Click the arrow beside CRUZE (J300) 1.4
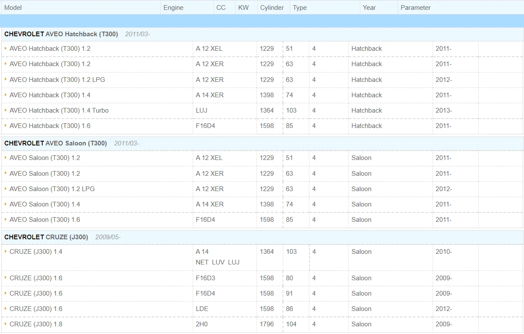This screenshot has height=334, width=524. [6, 251]
